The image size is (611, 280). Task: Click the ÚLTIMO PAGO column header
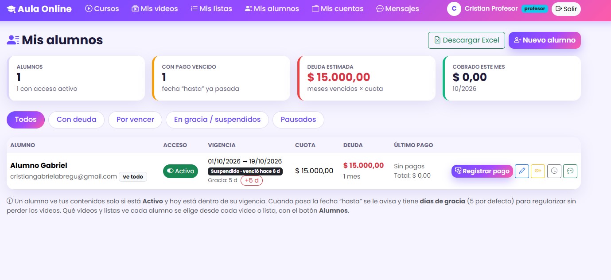[413, 145]
